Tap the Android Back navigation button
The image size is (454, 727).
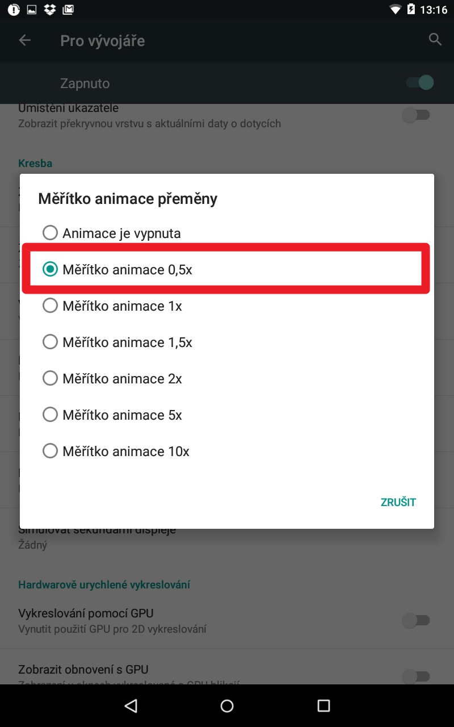tap(131, 705)
